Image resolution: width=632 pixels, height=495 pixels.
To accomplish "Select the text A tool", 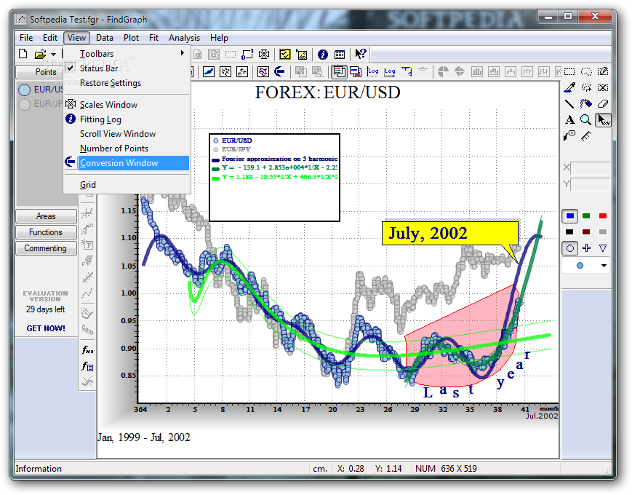I will click(x=569, y=120).
